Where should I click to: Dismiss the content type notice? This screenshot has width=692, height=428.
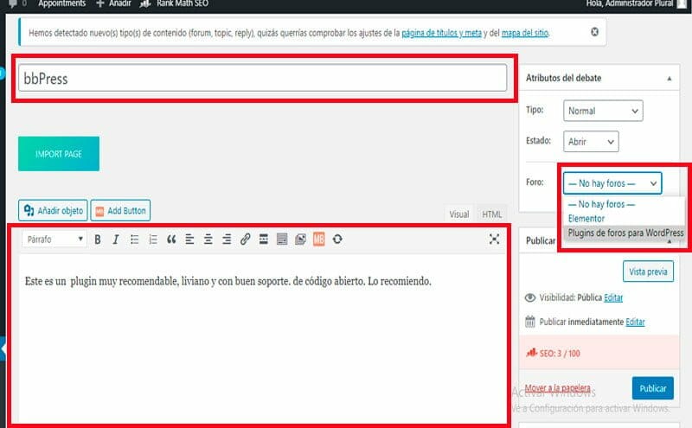594,32
